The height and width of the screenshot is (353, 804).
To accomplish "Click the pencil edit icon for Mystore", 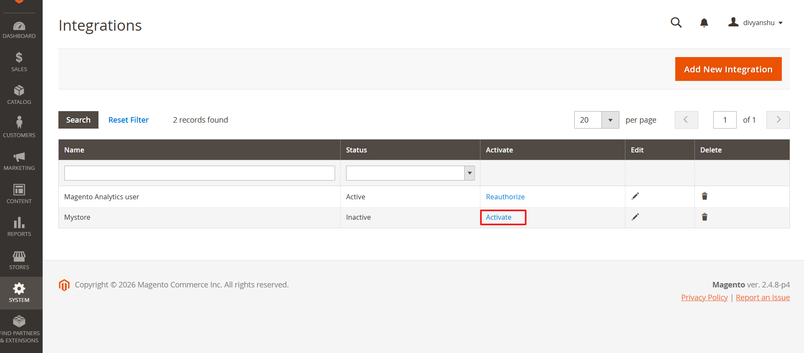I will coord(635,217).
